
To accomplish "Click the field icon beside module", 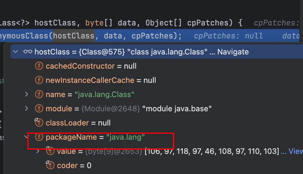I will [x=39, y=109].
